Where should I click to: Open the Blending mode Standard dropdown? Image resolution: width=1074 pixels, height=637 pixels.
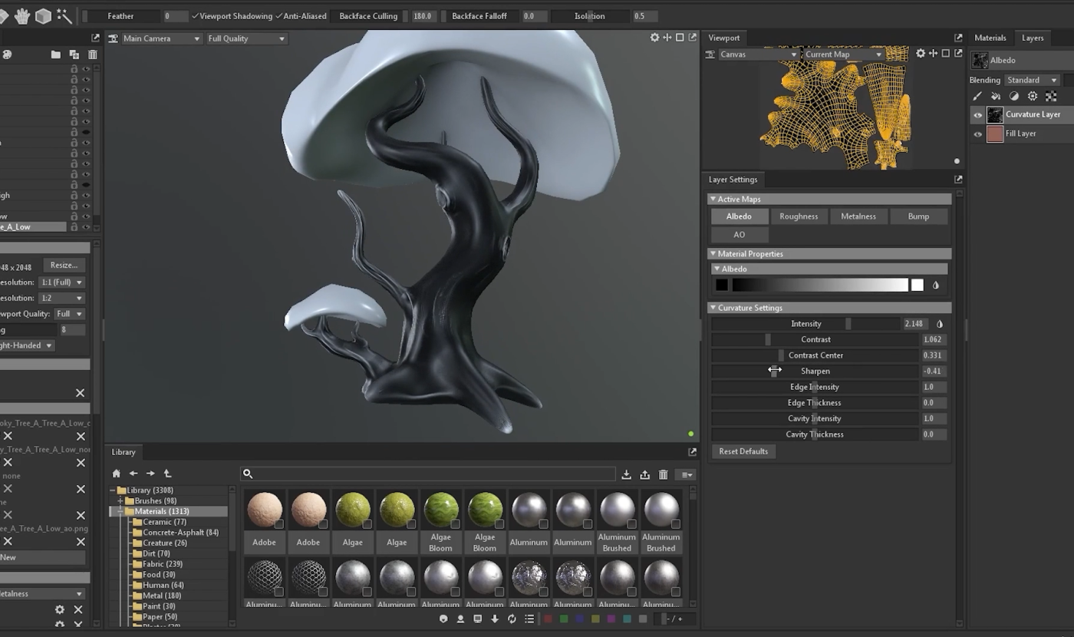coord(1032,80)
